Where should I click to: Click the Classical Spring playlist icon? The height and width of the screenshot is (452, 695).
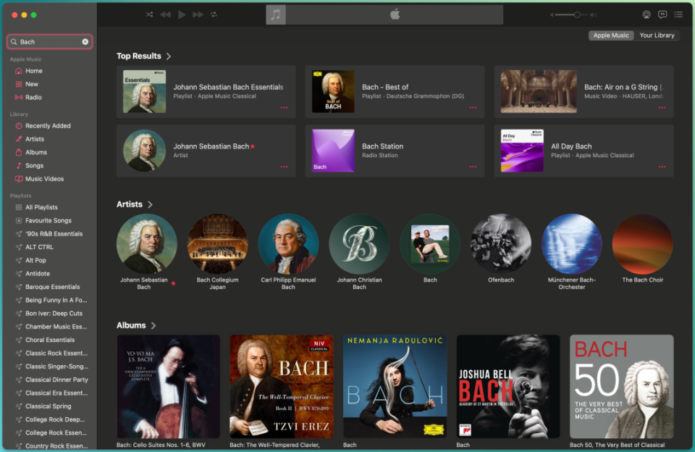pyautogui.click(x=19, y=407)
